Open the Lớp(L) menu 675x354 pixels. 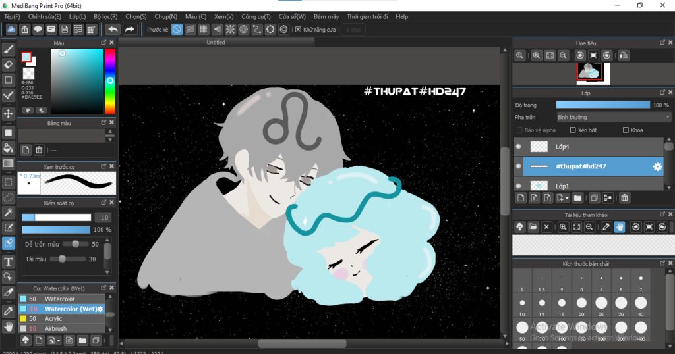[x=78, y=16]
